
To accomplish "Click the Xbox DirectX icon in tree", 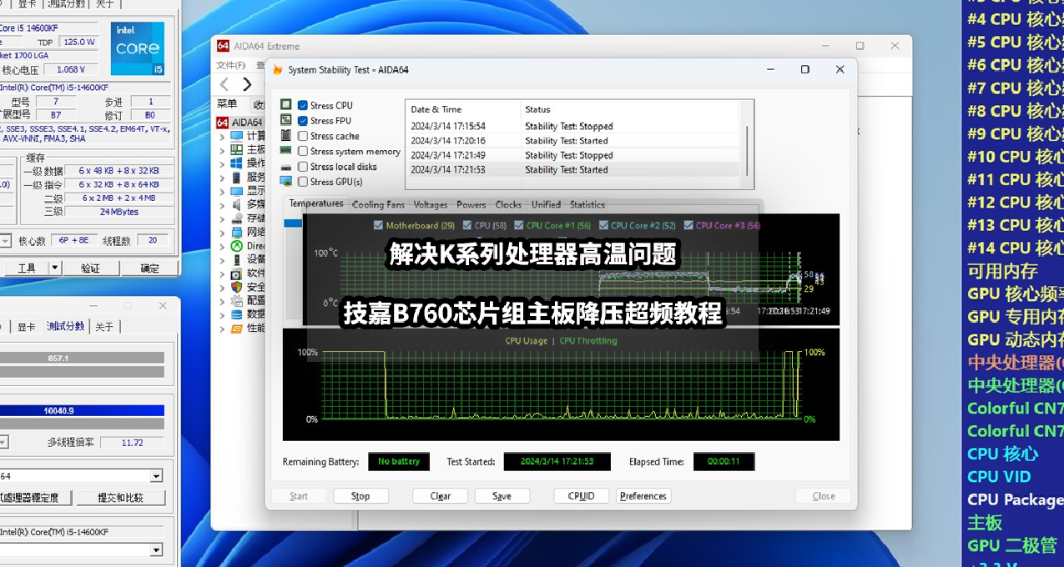I will (x=237, y=246).
